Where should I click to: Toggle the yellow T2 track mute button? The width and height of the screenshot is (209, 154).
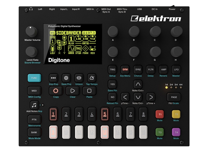(x=176, y=114)
